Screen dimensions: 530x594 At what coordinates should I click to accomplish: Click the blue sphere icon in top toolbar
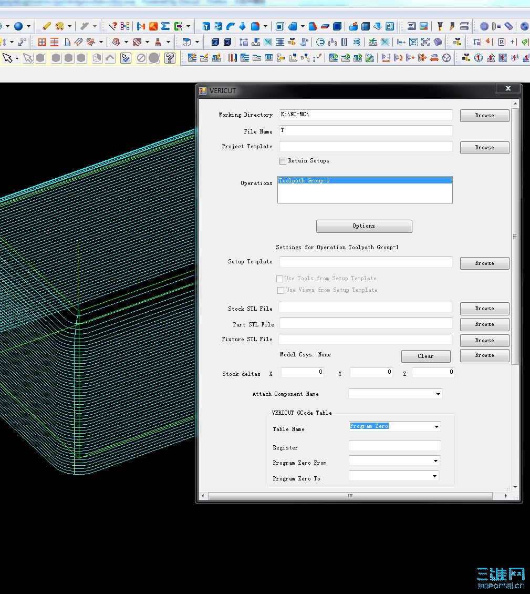(x=18, y=26)
